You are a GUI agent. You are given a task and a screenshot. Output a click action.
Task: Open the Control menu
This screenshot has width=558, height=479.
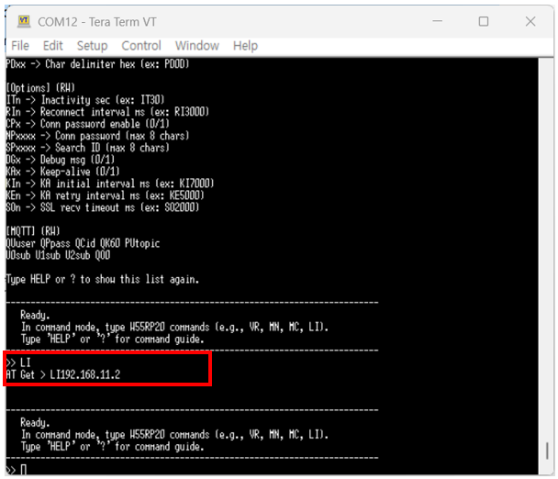141,45
